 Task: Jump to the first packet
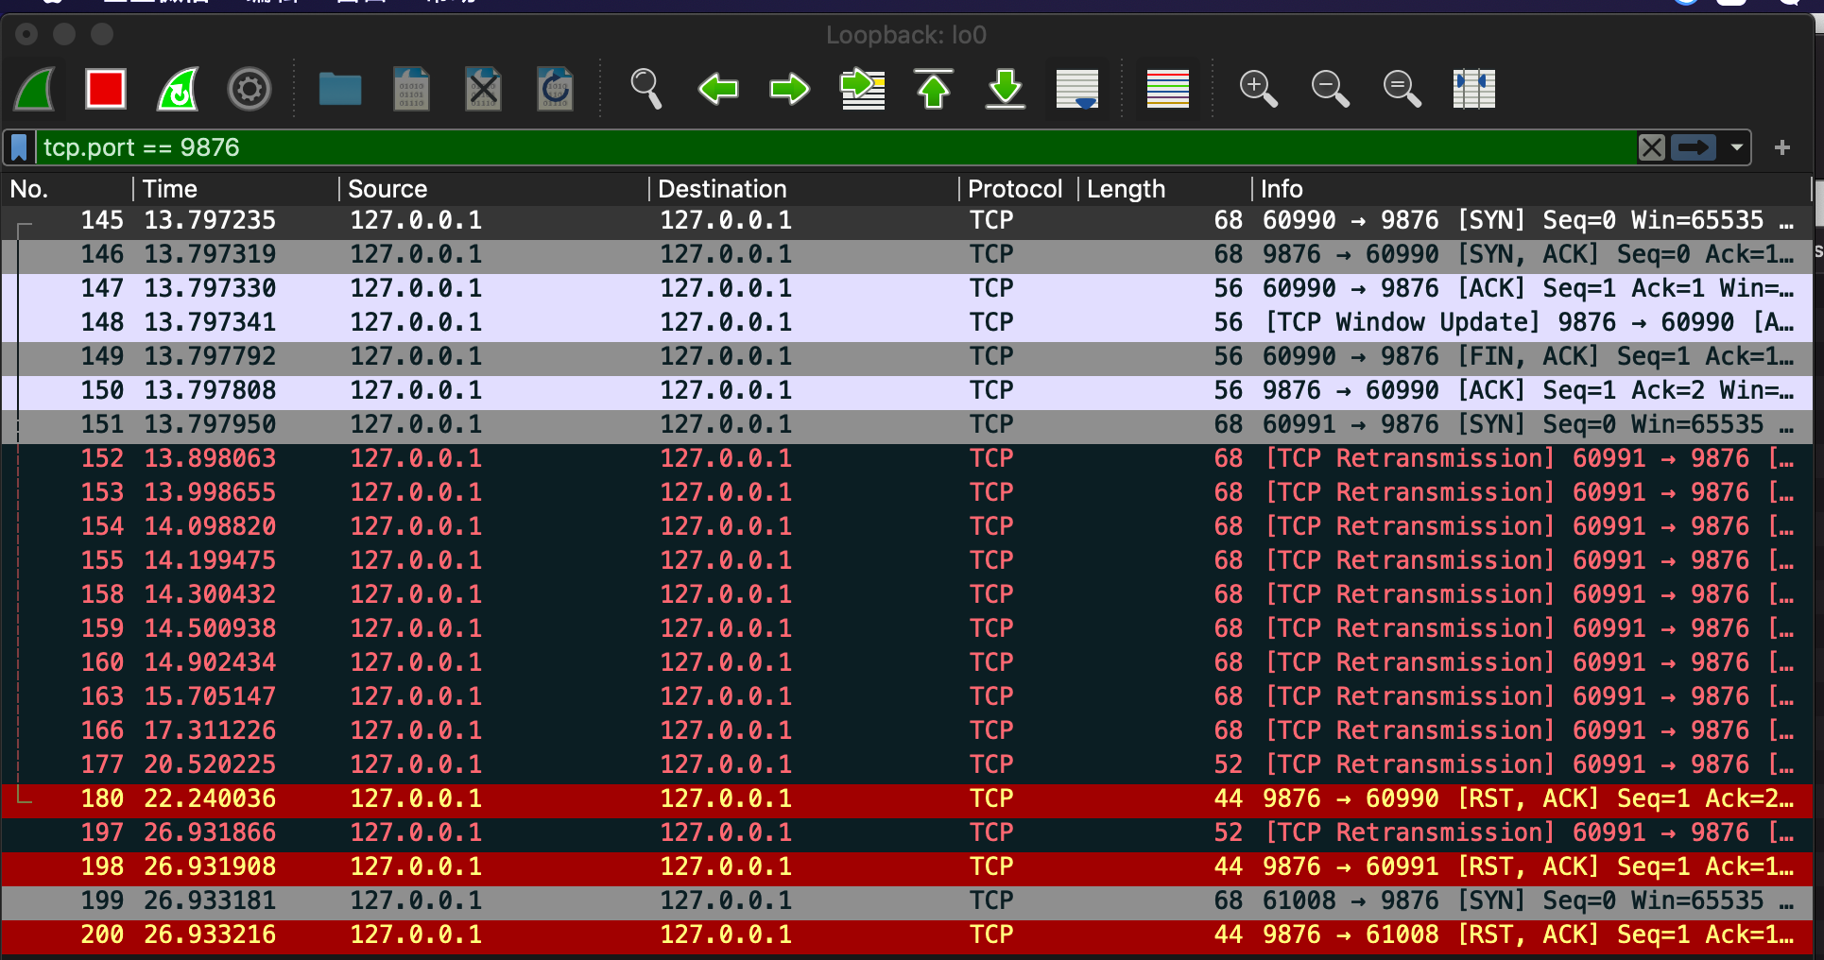[934, 90]
